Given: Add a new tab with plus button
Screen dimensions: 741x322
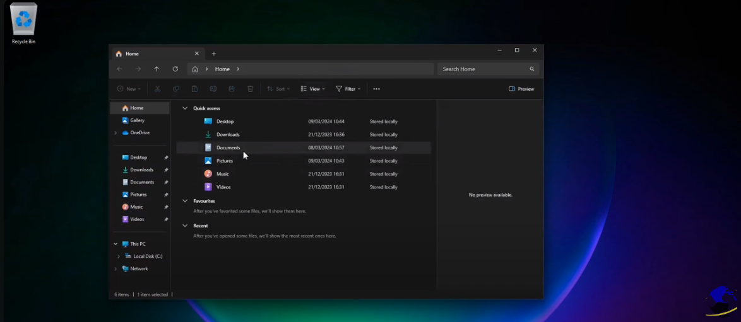Looking at the screenshot, I should point(213,54).
